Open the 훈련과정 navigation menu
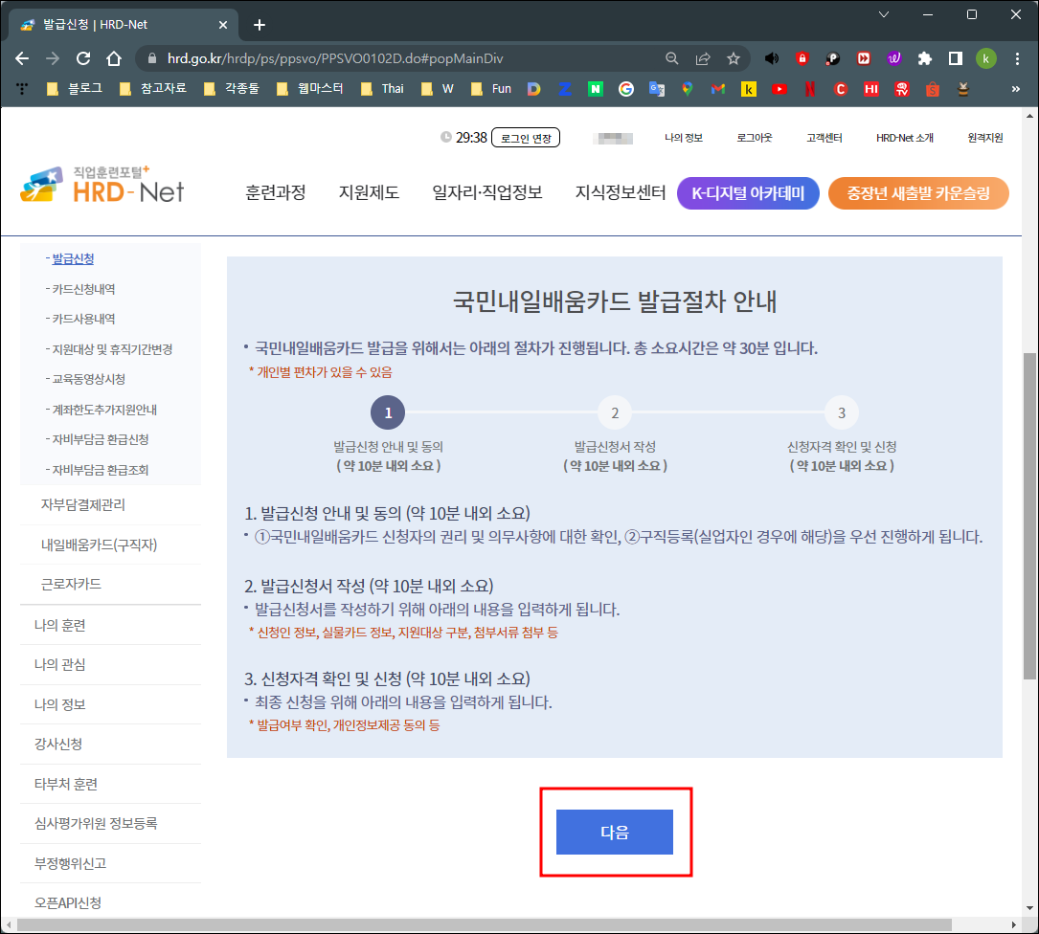1039x934 pixels. 276,192
